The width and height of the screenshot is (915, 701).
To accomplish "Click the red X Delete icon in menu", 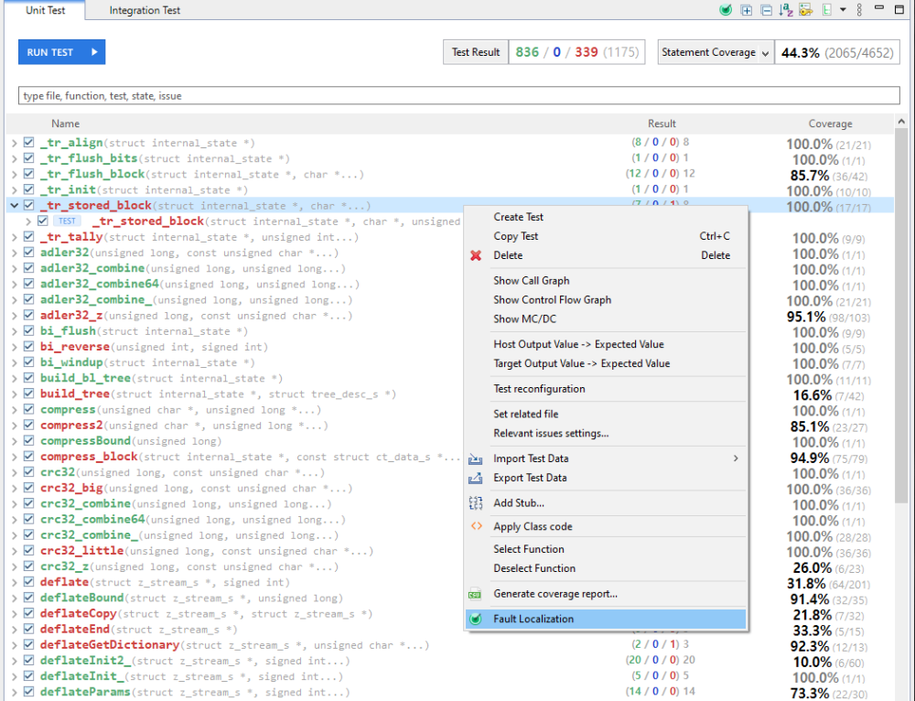I will click(x=476, y=255).
